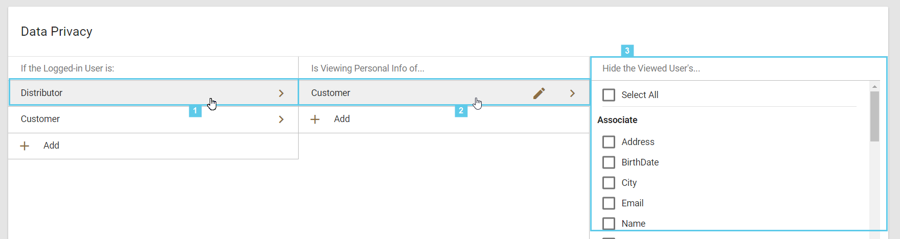
Task: Click Add under the Logged-in User list
Action: [x=51, y=146]
